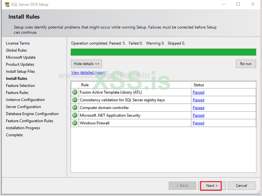The image size is (262, 196).
Task: Select Server Configuration step in sidebar
Action: click(23, 106)
